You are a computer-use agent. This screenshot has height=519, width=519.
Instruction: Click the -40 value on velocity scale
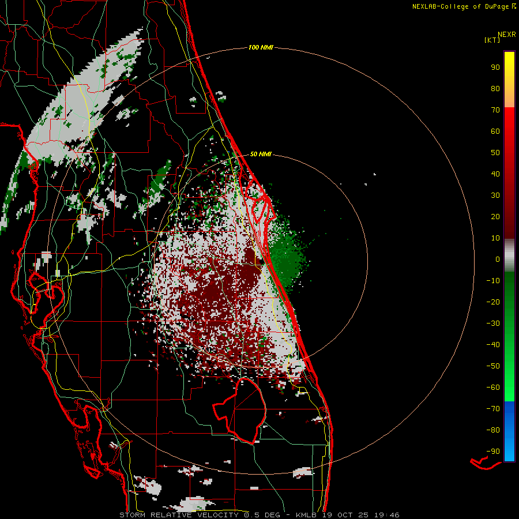(493, 345)
